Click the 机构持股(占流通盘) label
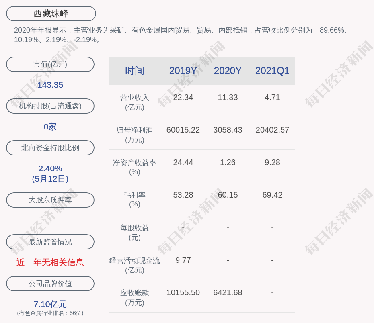 click(50, 106)
